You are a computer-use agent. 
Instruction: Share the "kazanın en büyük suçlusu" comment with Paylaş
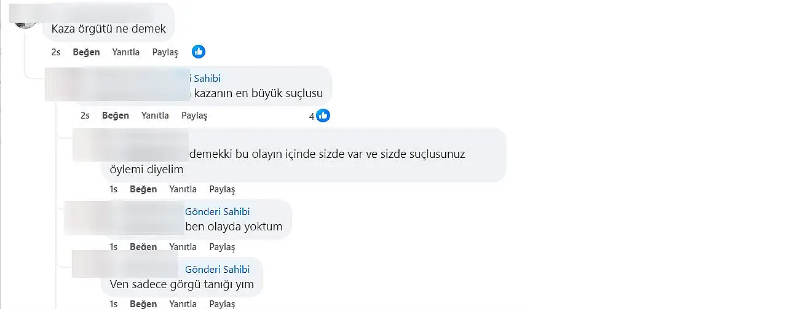(x=194, y=115)
